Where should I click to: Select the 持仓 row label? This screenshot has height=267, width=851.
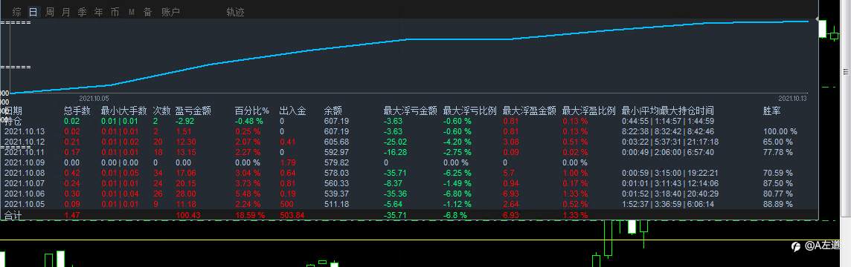coord(13,122)
